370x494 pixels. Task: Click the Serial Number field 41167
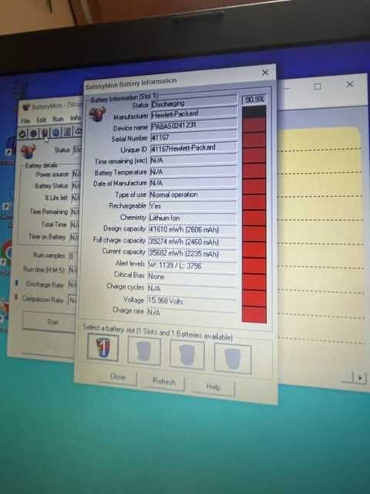(193, 137)
